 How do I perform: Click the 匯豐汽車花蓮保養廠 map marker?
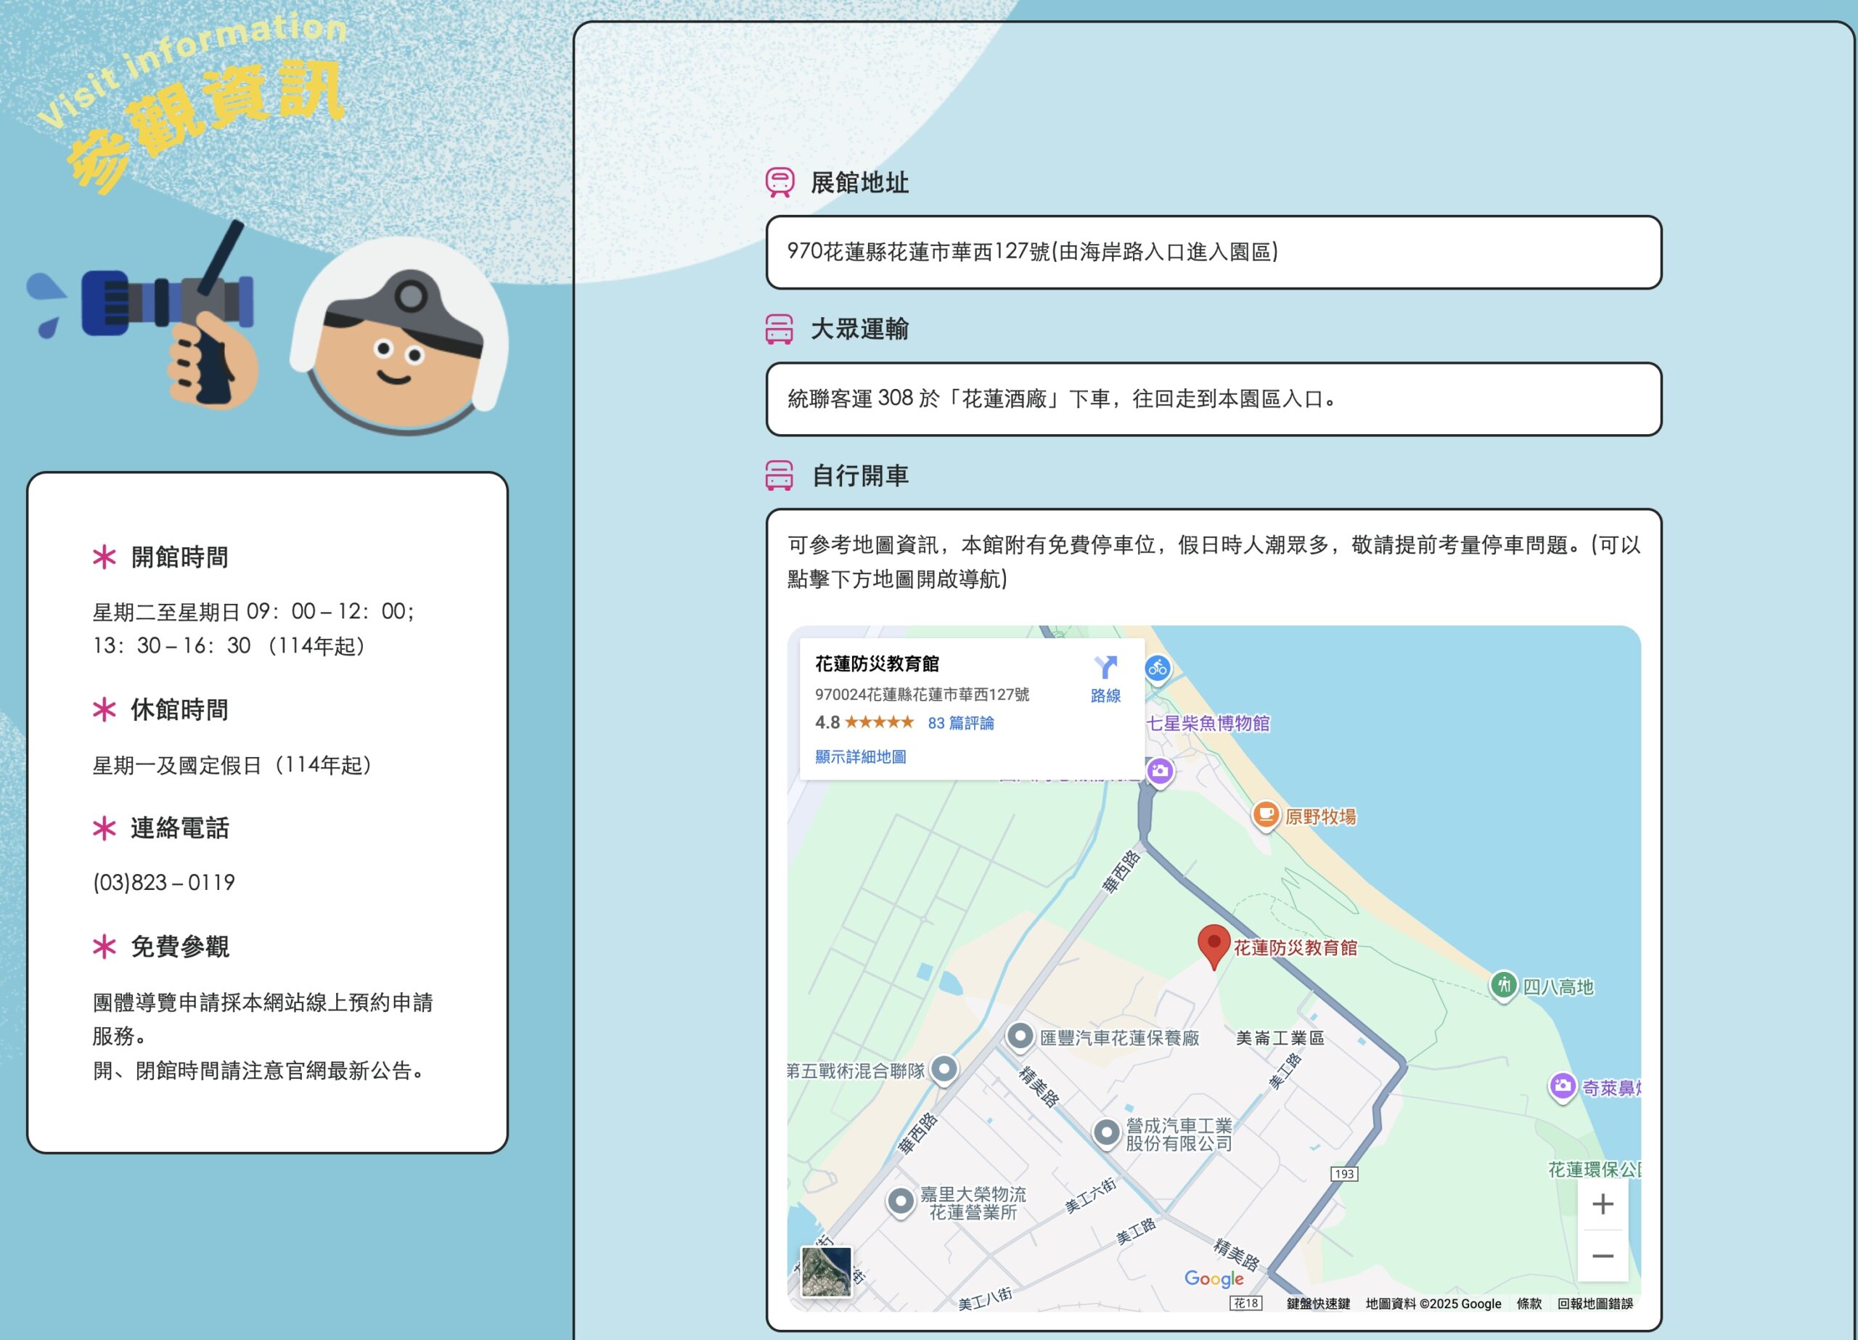1020,1037
